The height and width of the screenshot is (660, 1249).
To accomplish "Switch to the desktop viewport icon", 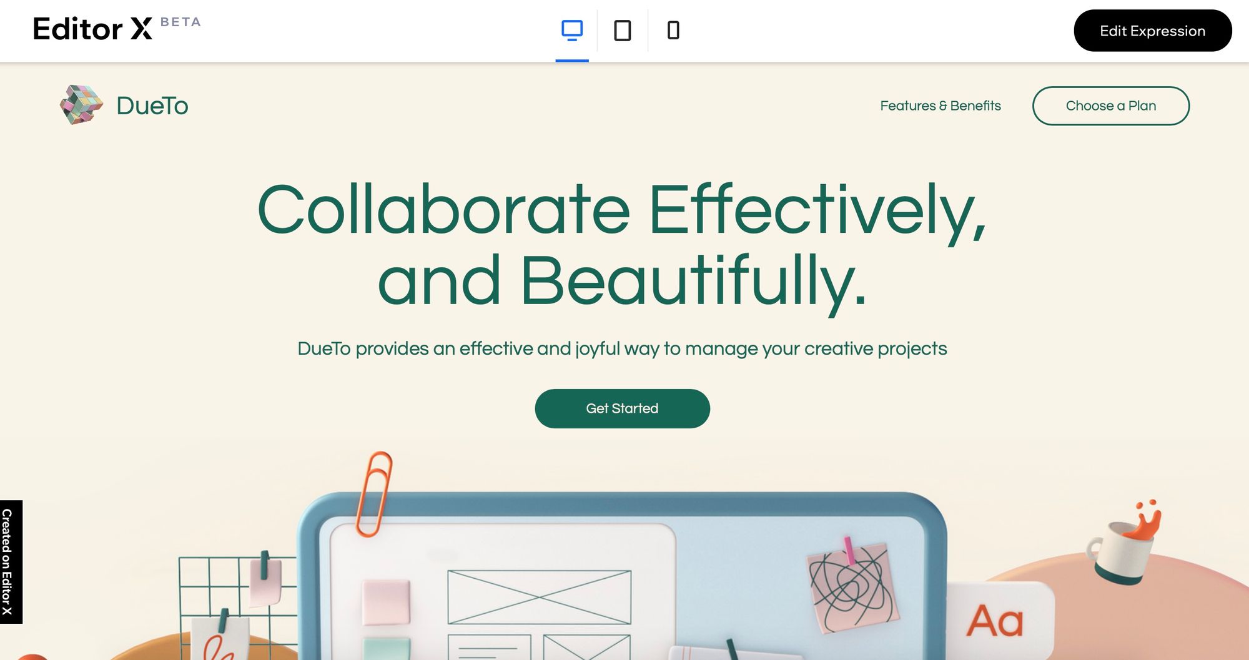I will [572, 30].
